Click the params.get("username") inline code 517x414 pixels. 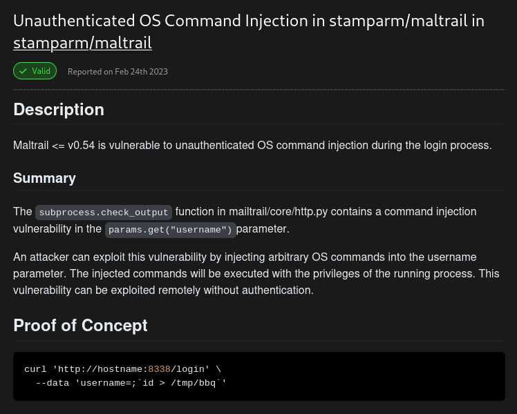[x=171, y=230]
